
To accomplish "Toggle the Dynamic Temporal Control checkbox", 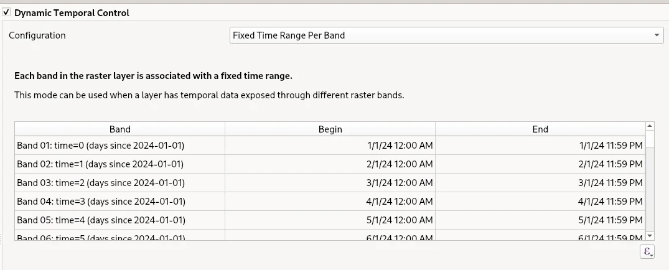I will 7,12.
